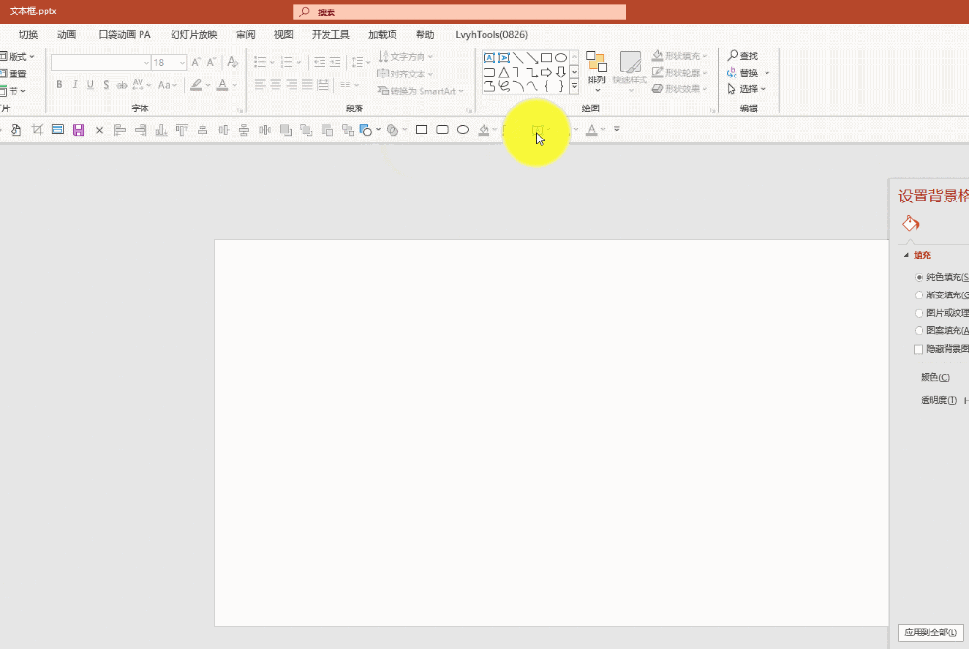Viewport: 969px width, 649px height.
Task: Open the 口袋动画 PA tab
Action: tap(124, 35)
